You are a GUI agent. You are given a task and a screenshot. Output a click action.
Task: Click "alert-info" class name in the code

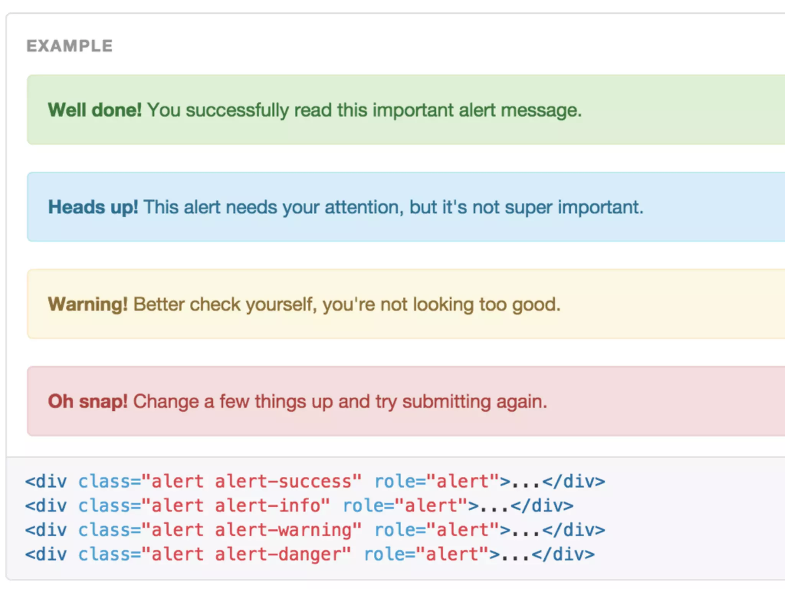pyautogui.click(x=267, y=505)
